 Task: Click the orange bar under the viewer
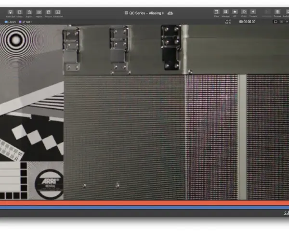click(144, 203)
